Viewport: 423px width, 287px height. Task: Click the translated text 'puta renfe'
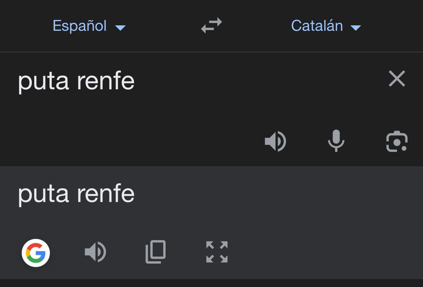tap(75, 193)
